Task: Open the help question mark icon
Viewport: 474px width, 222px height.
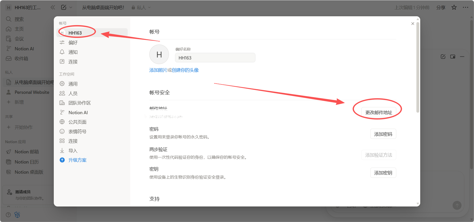Action: 8,215
